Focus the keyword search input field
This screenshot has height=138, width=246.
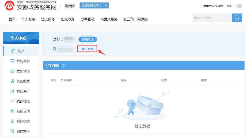(x=212, y=18)
